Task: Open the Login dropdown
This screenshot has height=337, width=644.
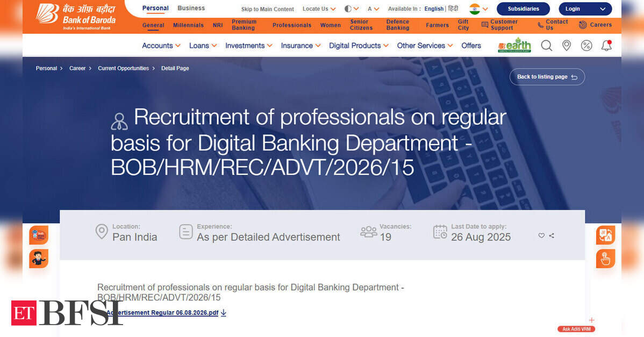Action: (585, 9)
